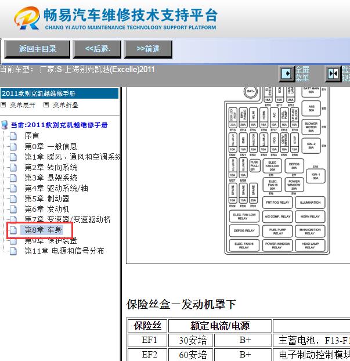Image resolution: width=350 pixels, height=361 pixels.
Task: Open root node 当前:2011款别克凯越维修手册
Action: (59, 125)
